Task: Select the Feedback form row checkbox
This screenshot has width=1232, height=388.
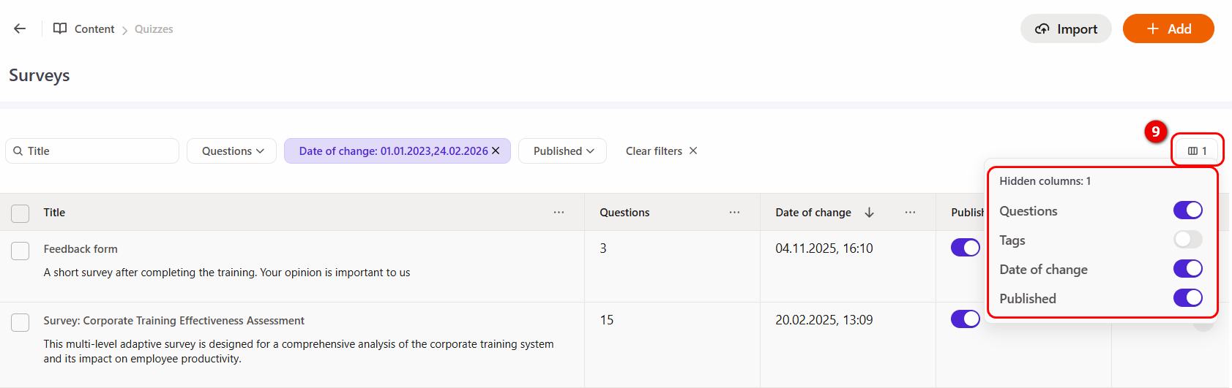Action: pyautogui.click(x=20, y=251)
